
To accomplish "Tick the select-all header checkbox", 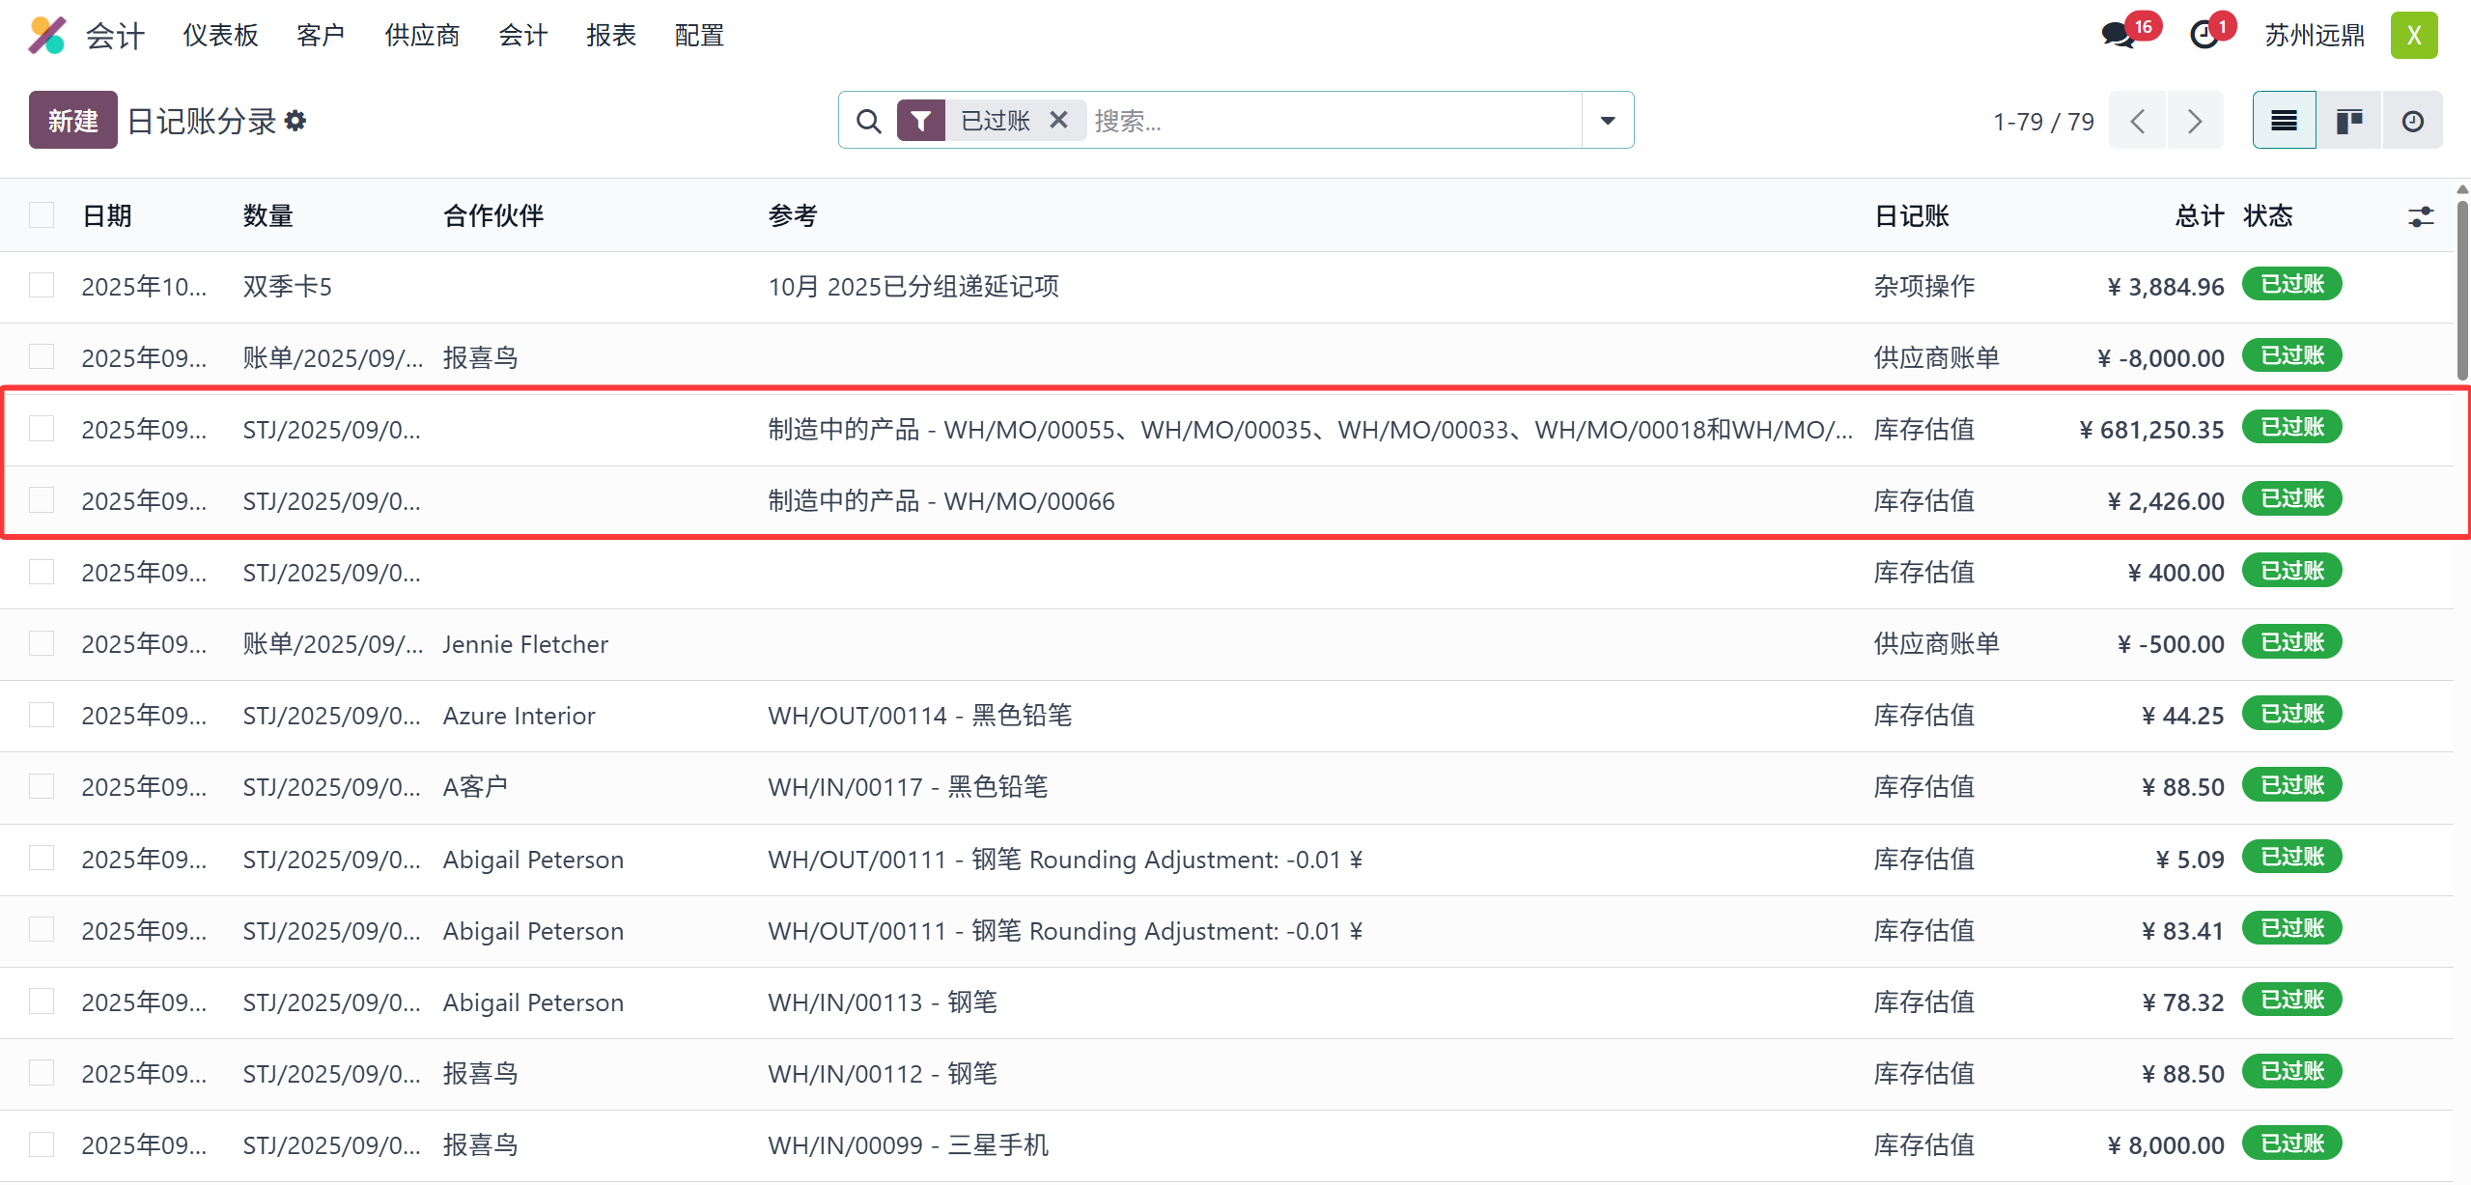I will pyautogui.click(x=42, y=214).
